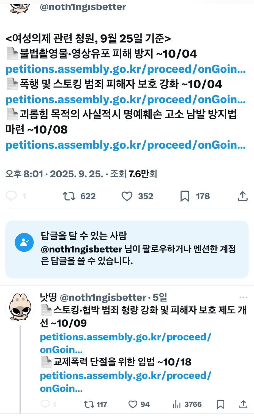Reply to the thread tweet from 낫띵

[45, 404]
